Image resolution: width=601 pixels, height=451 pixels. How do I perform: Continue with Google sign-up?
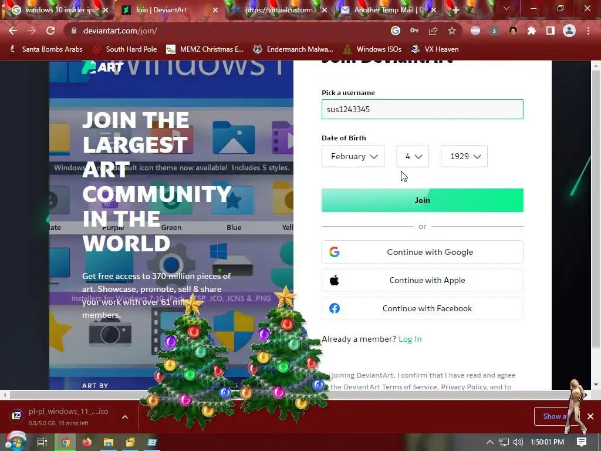423,252
